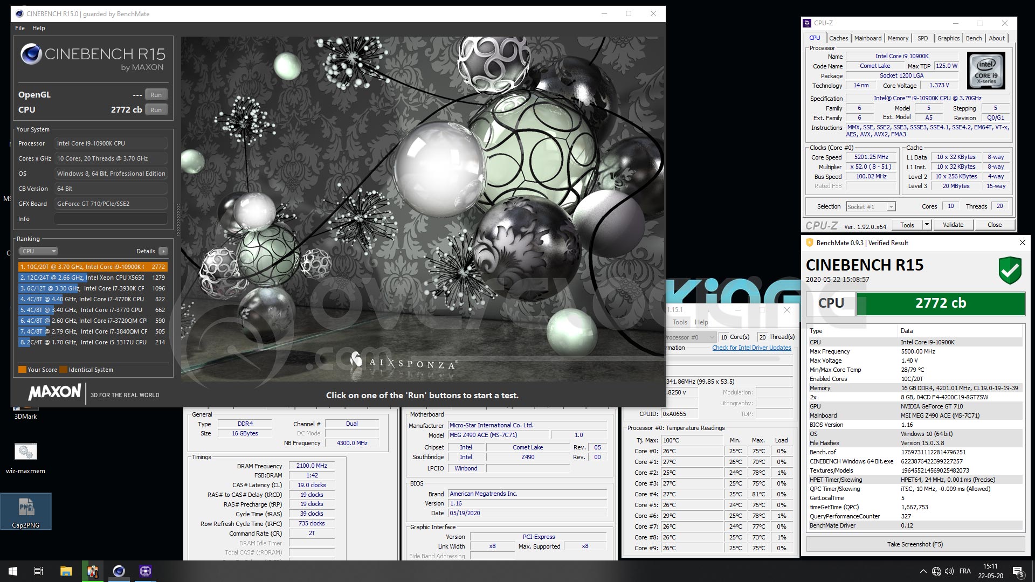Open the Cap2PNG desktop shortcut
The image size is (1035, 582).
click(26, 512)
